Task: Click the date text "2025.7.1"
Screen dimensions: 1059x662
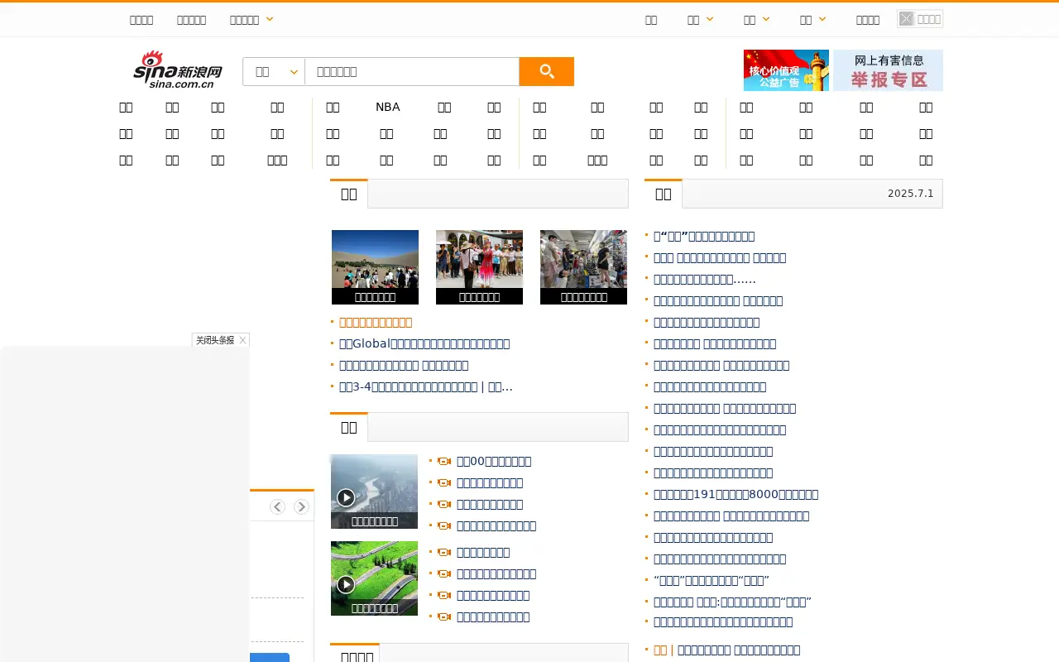Action: (910, 194)
